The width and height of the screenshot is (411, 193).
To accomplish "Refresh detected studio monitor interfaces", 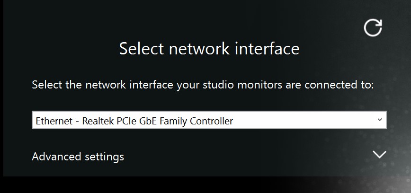I will [373, 27].
